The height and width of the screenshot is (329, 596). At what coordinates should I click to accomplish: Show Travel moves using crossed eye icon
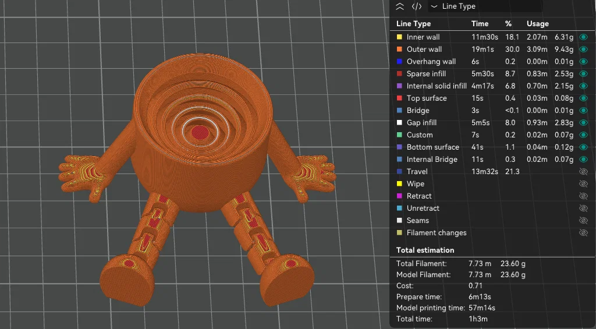click(x=583, y=172)
